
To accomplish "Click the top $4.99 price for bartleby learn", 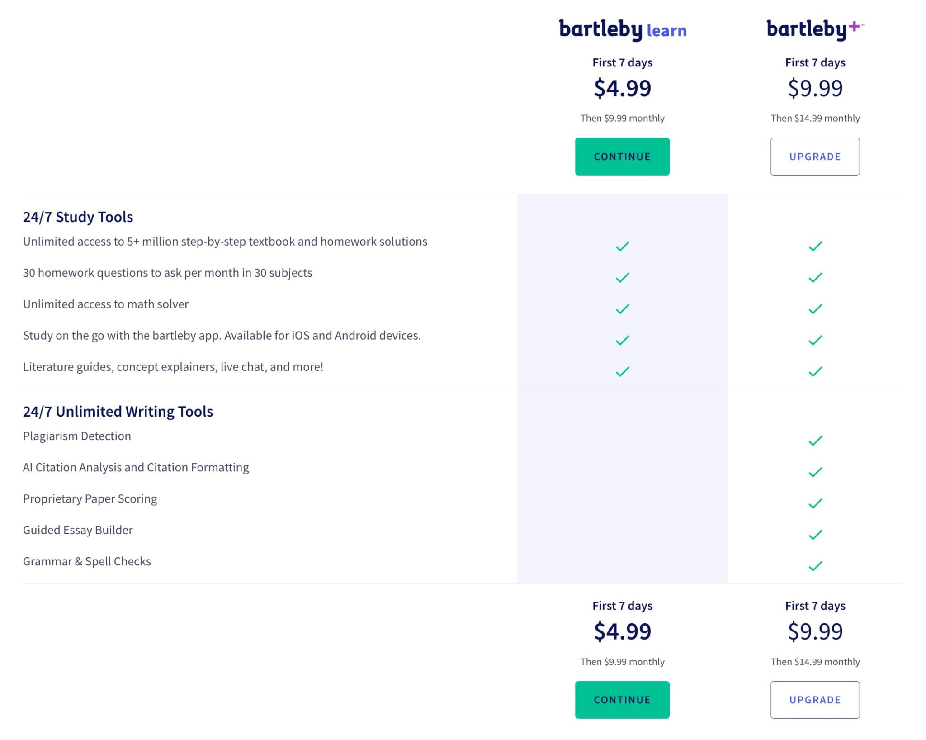I will coord(622,88).
